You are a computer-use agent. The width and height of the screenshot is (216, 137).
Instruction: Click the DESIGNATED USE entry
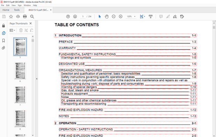[x=128, y=64]
